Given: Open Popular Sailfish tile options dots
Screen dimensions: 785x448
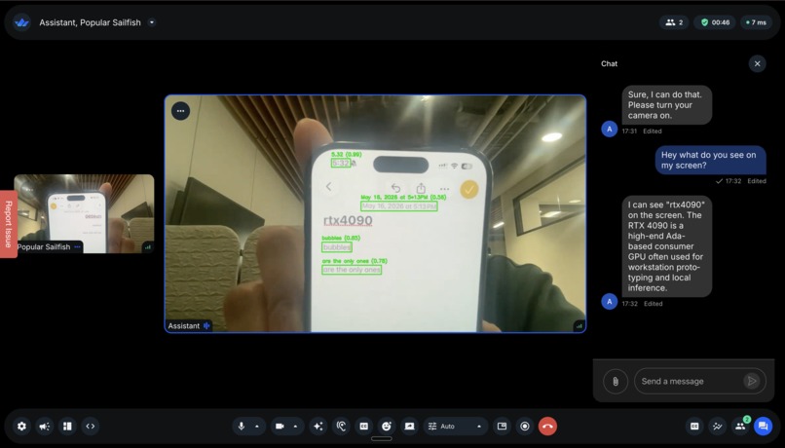Looking at the screenshot, I should coord(77,246).
